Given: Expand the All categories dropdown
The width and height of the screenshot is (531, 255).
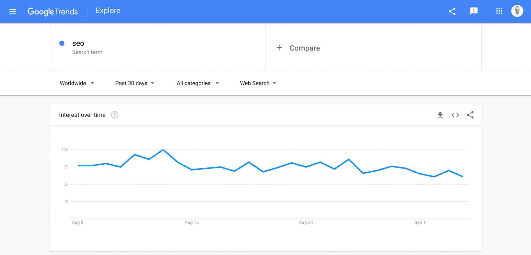Looking at the screenshot, I should pos(198,83).
